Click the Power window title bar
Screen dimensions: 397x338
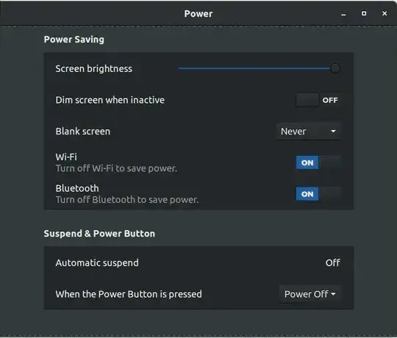tap(198, 13)
